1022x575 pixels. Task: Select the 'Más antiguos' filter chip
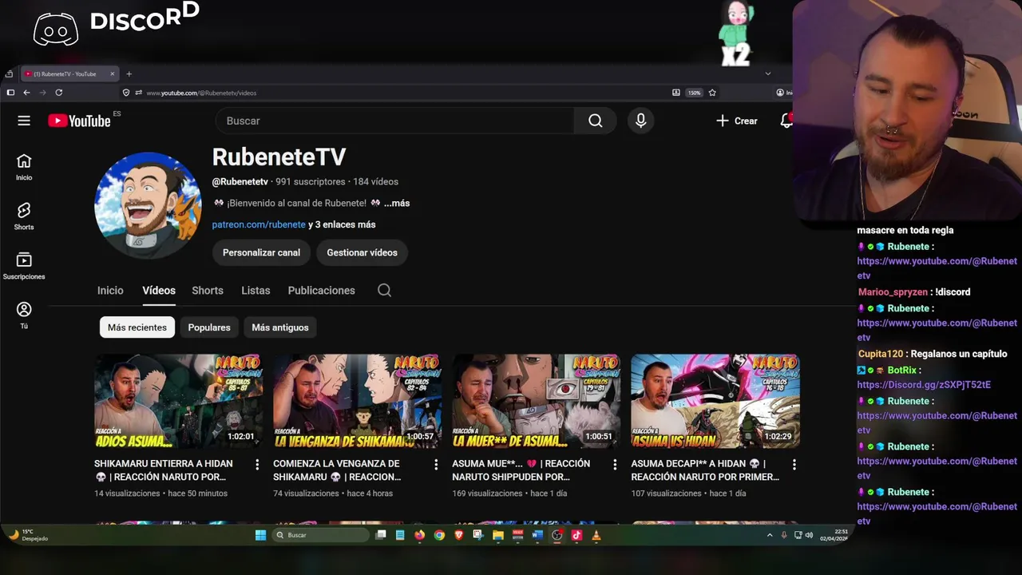(280, 327)
